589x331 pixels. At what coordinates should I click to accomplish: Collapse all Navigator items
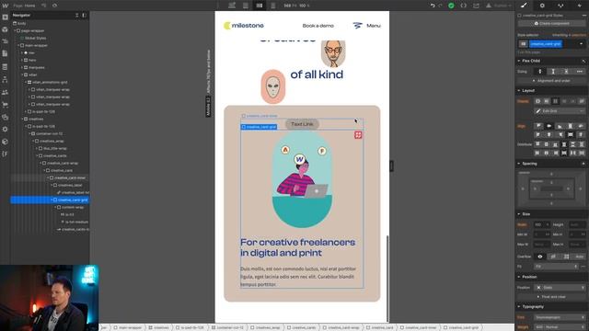pos(76,16)
